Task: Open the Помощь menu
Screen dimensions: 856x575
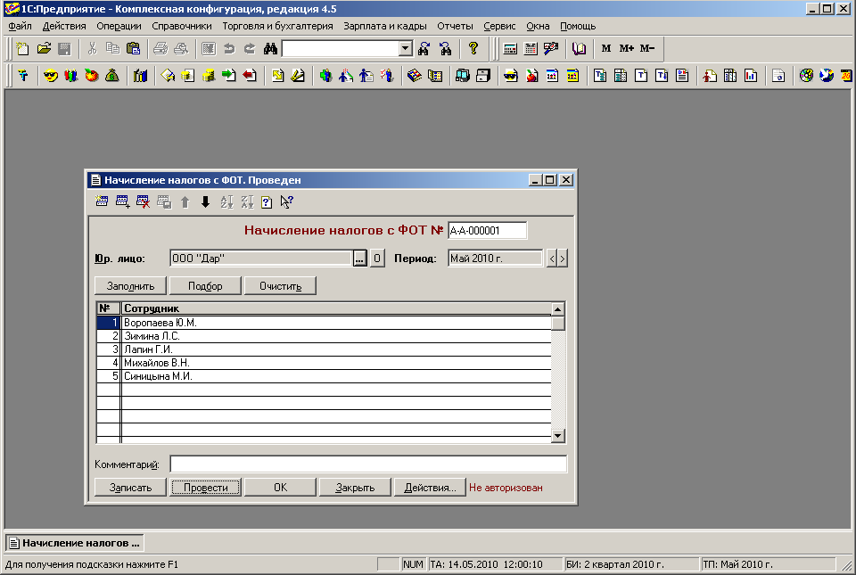Action: (578, 26)
